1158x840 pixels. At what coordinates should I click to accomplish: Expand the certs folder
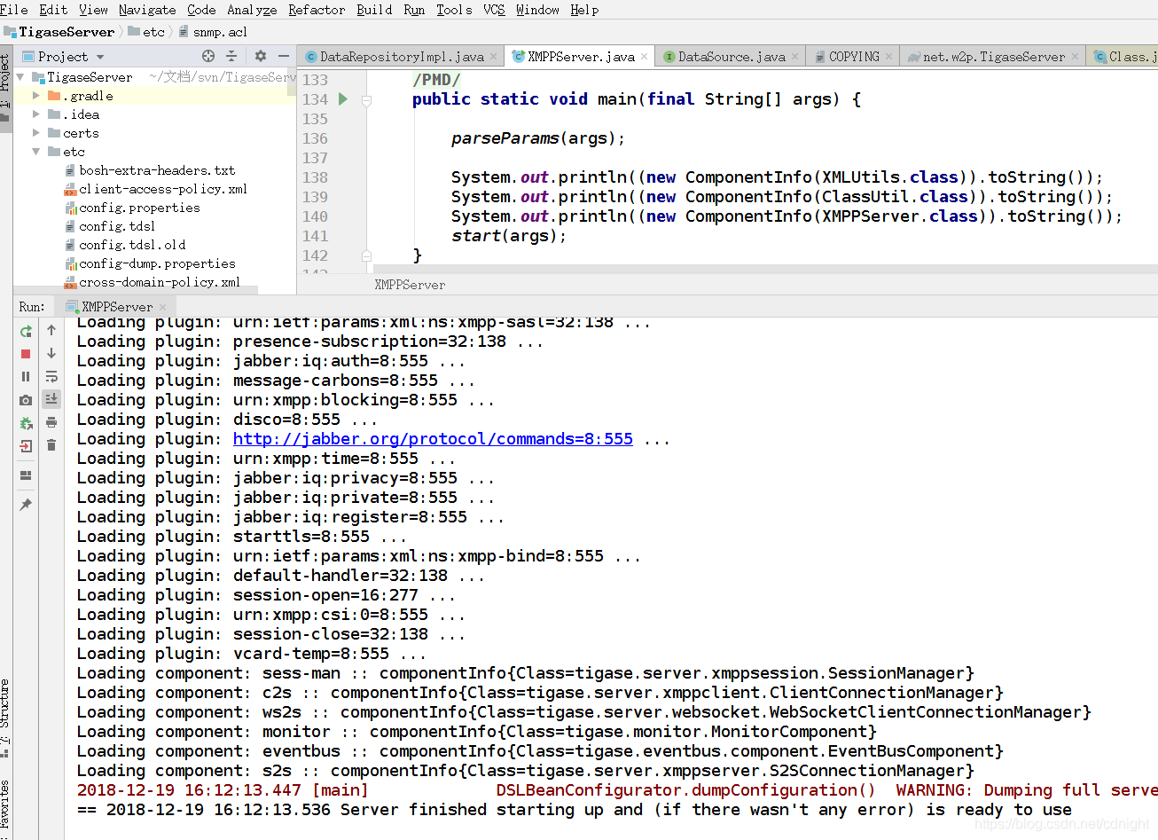tap(36, 133)
